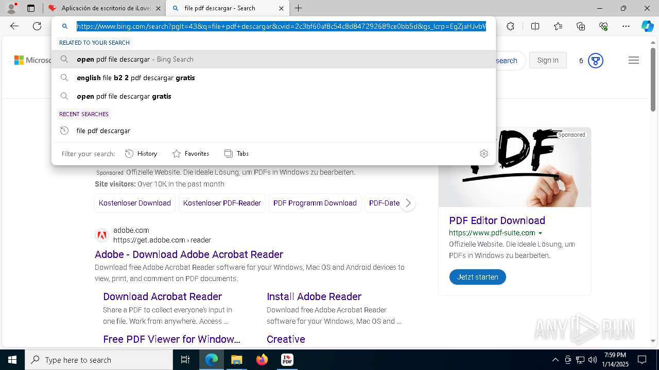Switch to the iLovePDF desktop app tab
659x370 pixels.
pos(105,8)
